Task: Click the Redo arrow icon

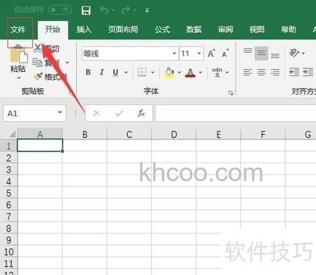Action: click(x=126, y=10)
